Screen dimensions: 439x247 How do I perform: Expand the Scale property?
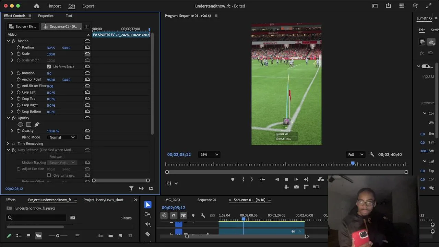coord(12,54)
